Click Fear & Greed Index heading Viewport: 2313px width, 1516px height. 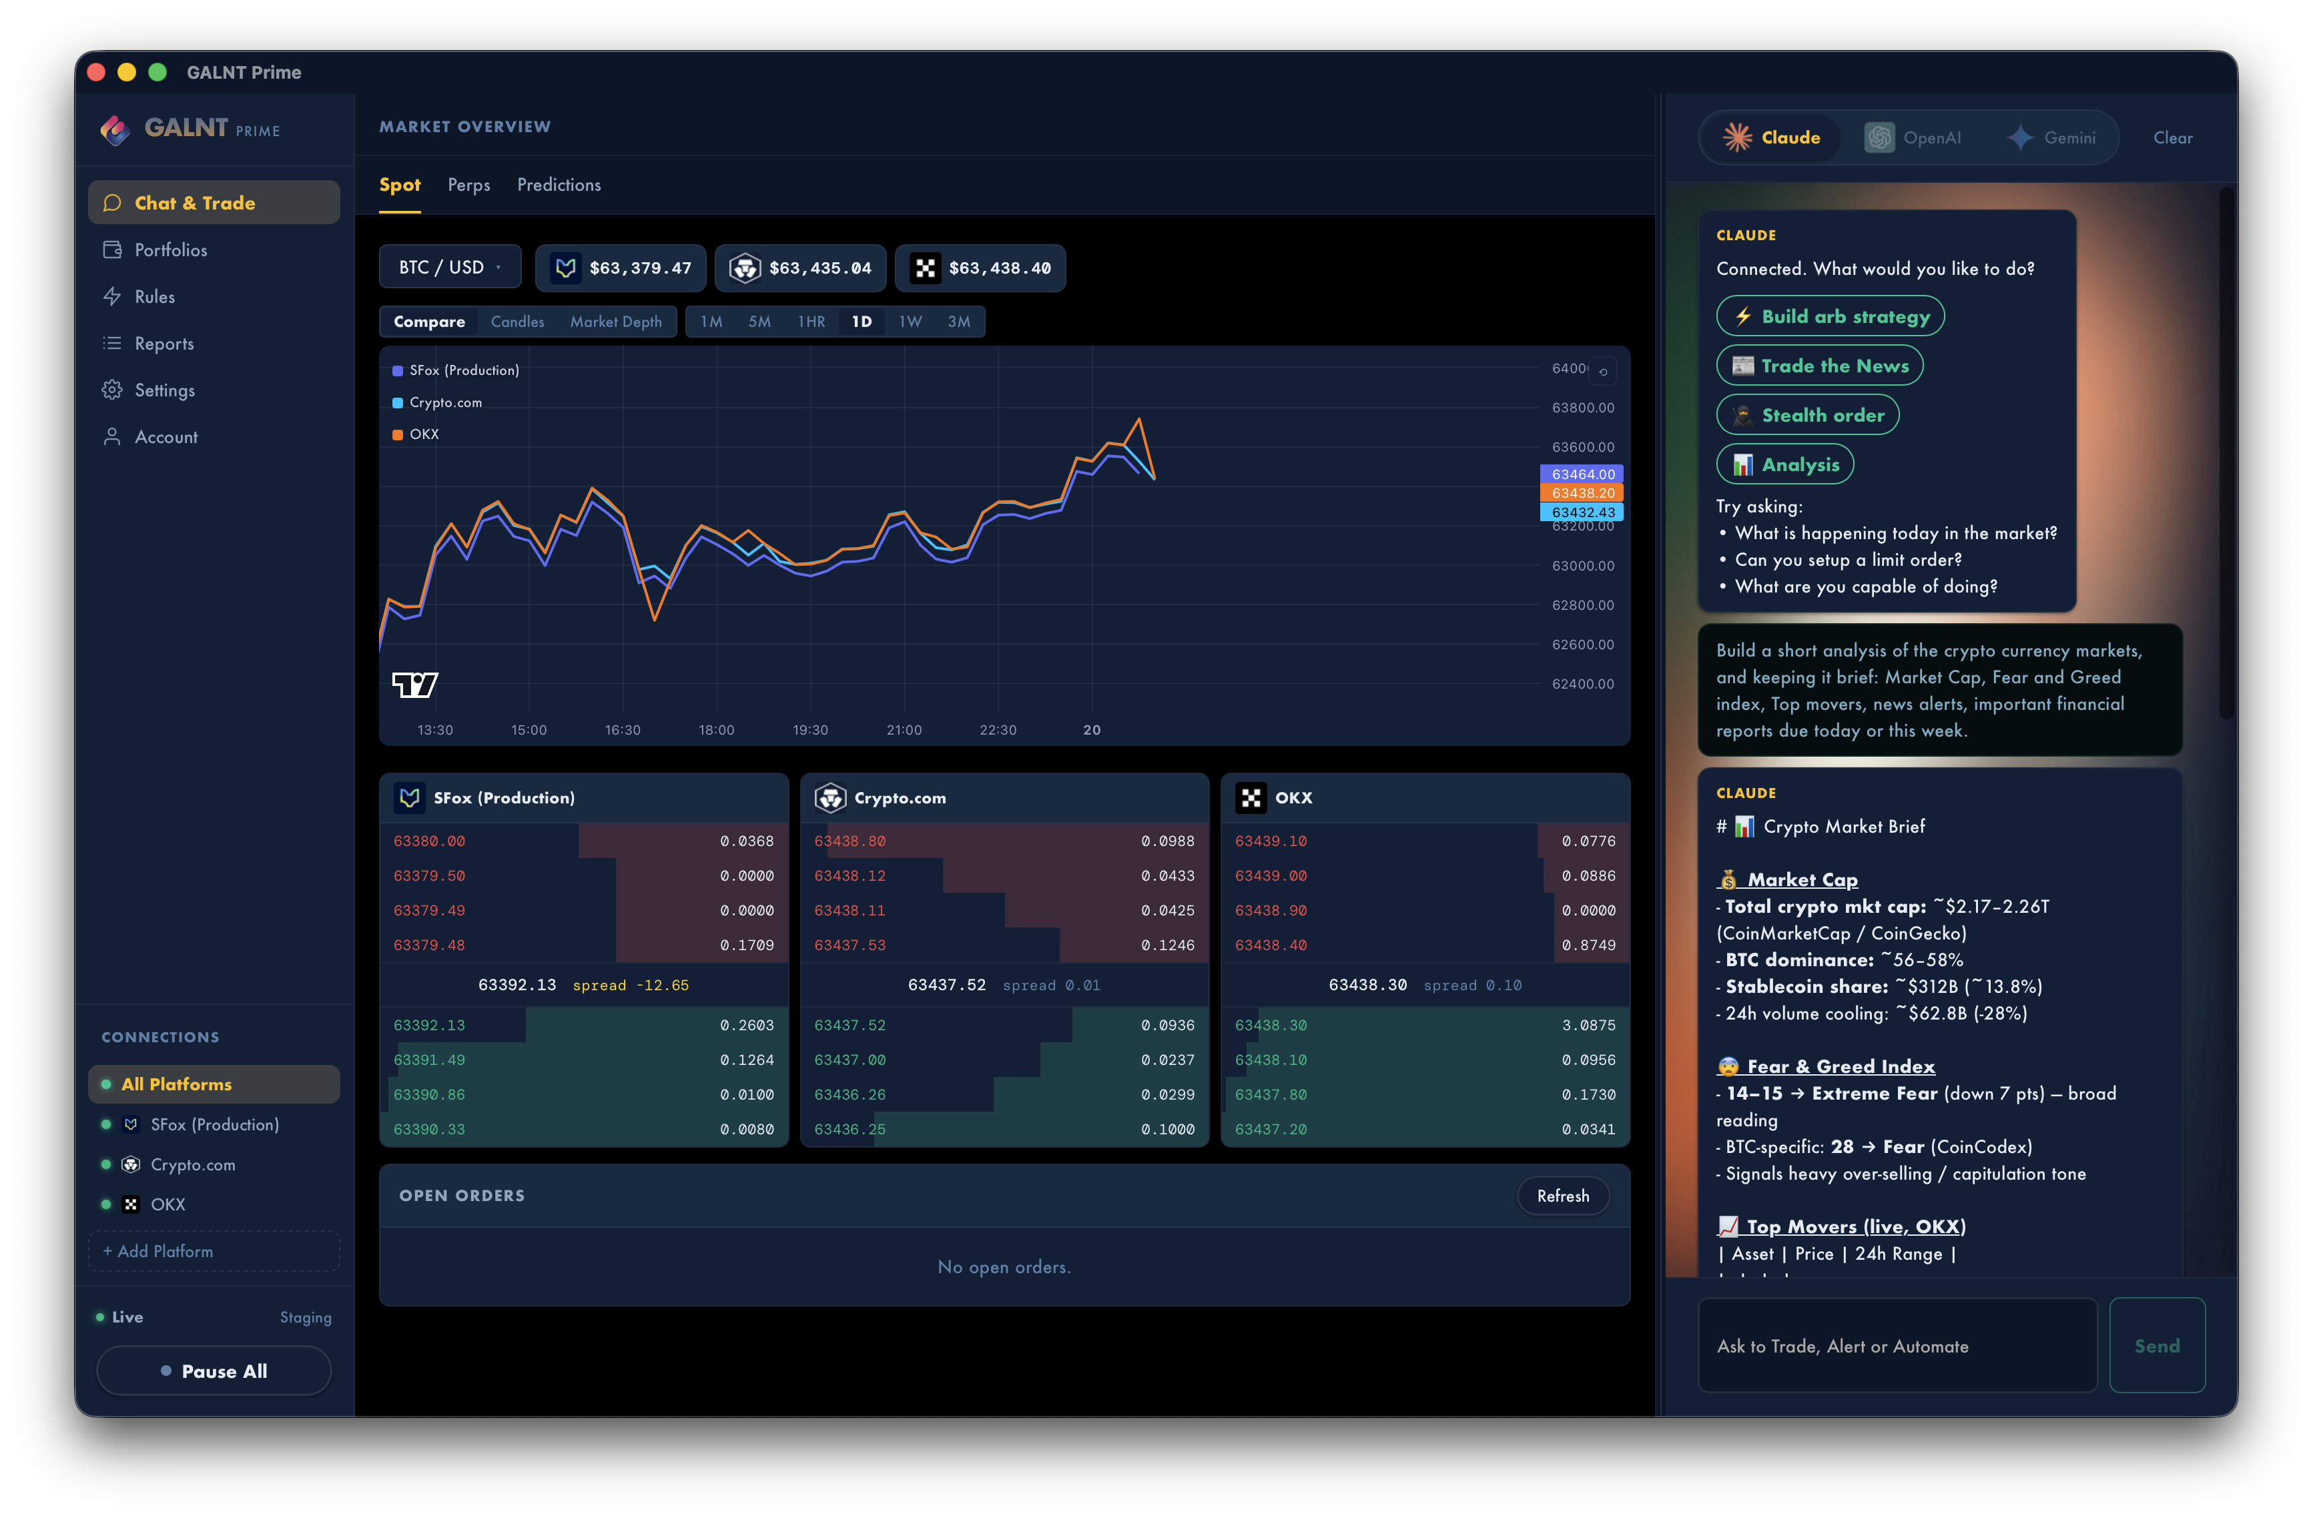(1826, 1066)
